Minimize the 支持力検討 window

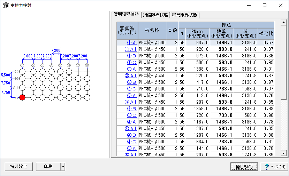(x=249, y=5)
